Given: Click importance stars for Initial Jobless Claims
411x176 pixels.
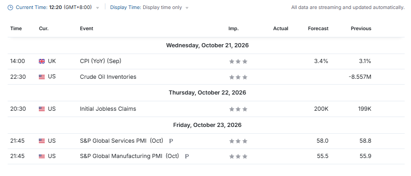Looking at the screenshot, I should pos(238,109).
